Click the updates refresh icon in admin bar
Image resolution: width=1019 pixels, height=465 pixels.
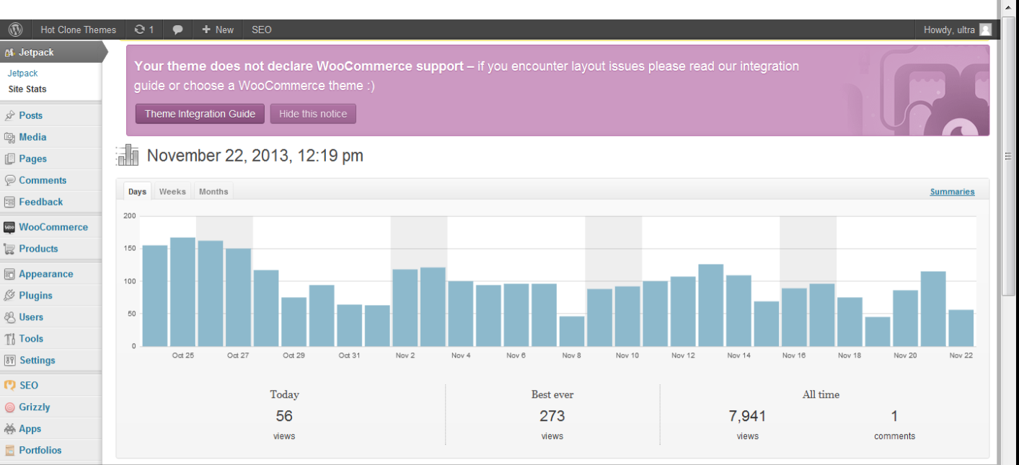(x=139, y=30)
